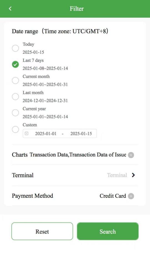150x253 pixels.
Task: Click the calendar icon in Custom range
Action: [x=27, y=133]
